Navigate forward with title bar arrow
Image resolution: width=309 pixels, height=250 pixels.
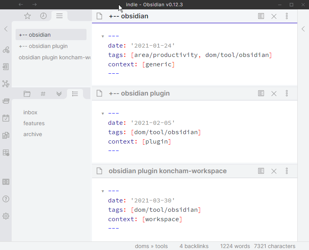[x=35, y=4]
